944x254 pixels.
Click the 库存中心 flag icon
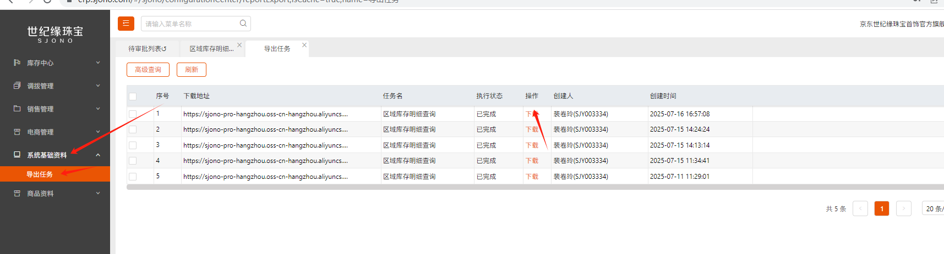pos(17,63)
